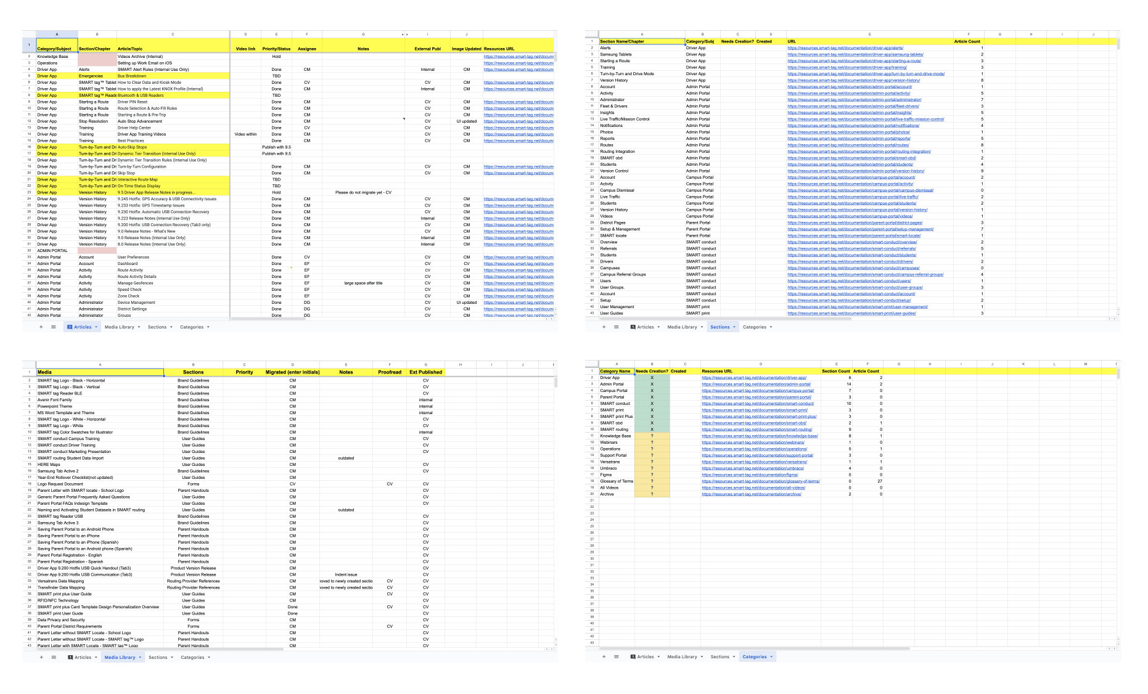This screenshot has width=1148, height=694.
Task: Click horizontal scrollbar in Media Library sheet
Action: [160, 648]
